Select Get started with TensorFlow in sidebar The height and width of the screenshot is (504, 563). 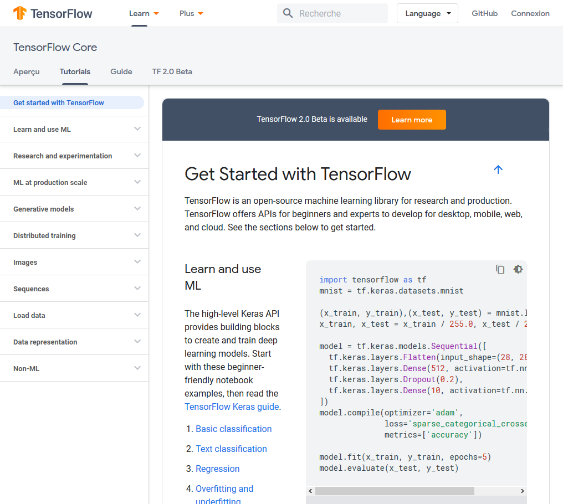point(72,102)
